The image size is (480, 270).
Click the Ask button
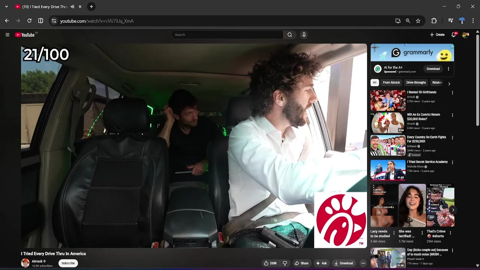click(321, 263)
